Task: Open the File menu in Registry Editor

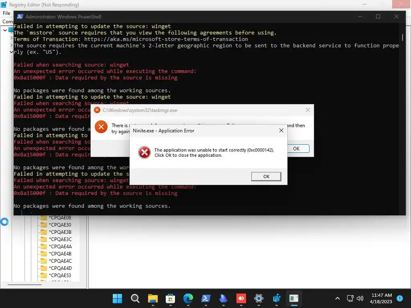Action: [x=6, y=13]
